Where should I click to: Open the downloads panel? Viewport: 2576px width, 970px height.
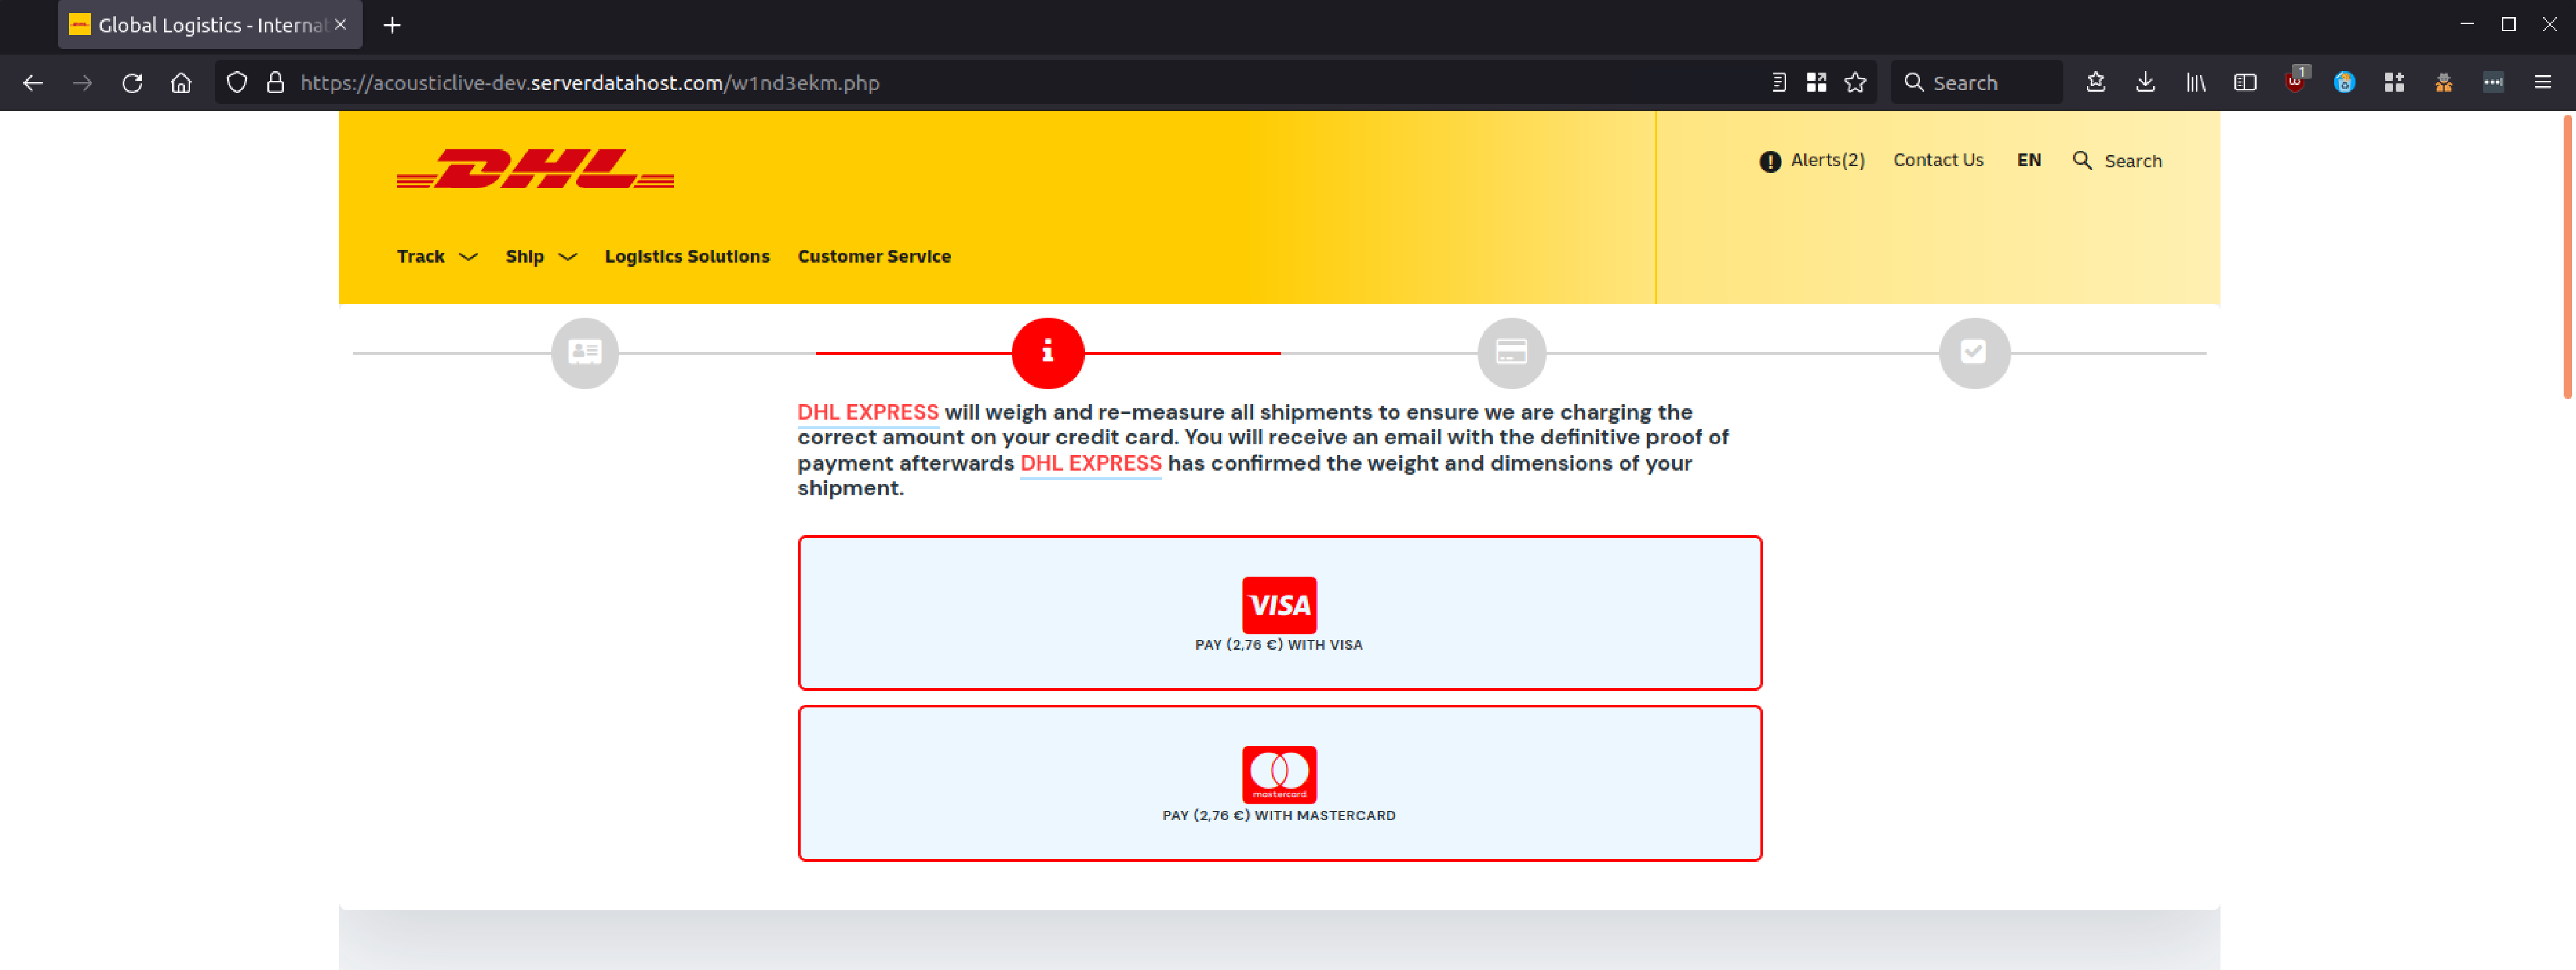pos(2146,83)
